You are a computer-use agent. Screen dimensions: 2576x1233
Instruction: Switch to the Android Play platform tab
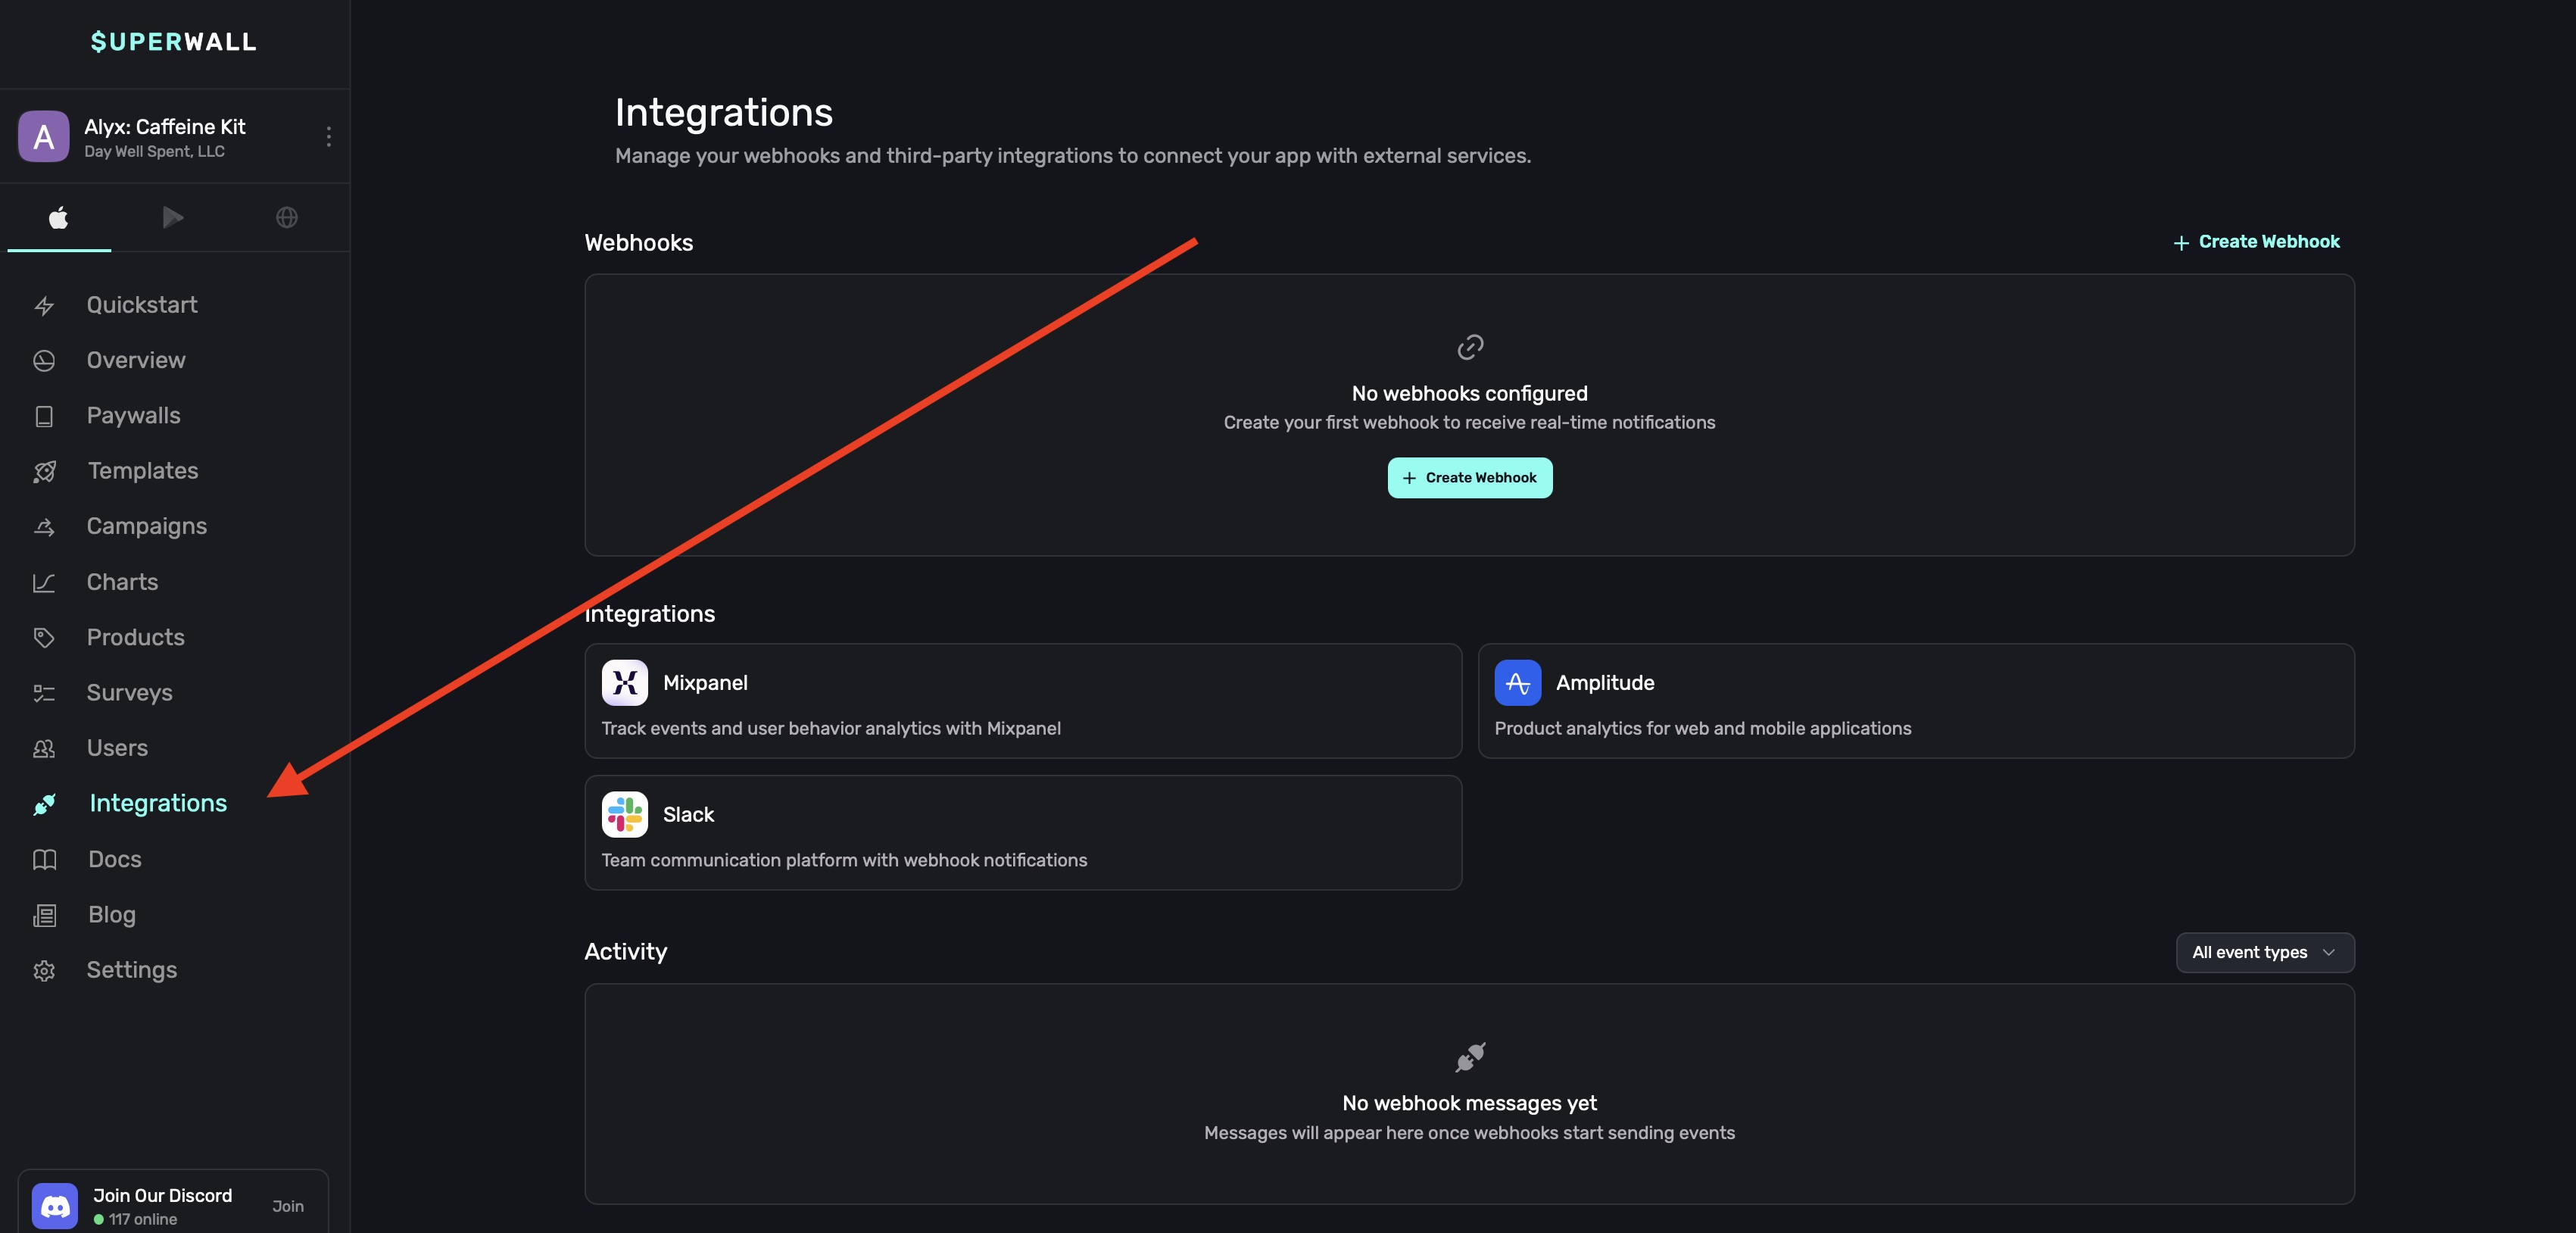click(173, 217)
